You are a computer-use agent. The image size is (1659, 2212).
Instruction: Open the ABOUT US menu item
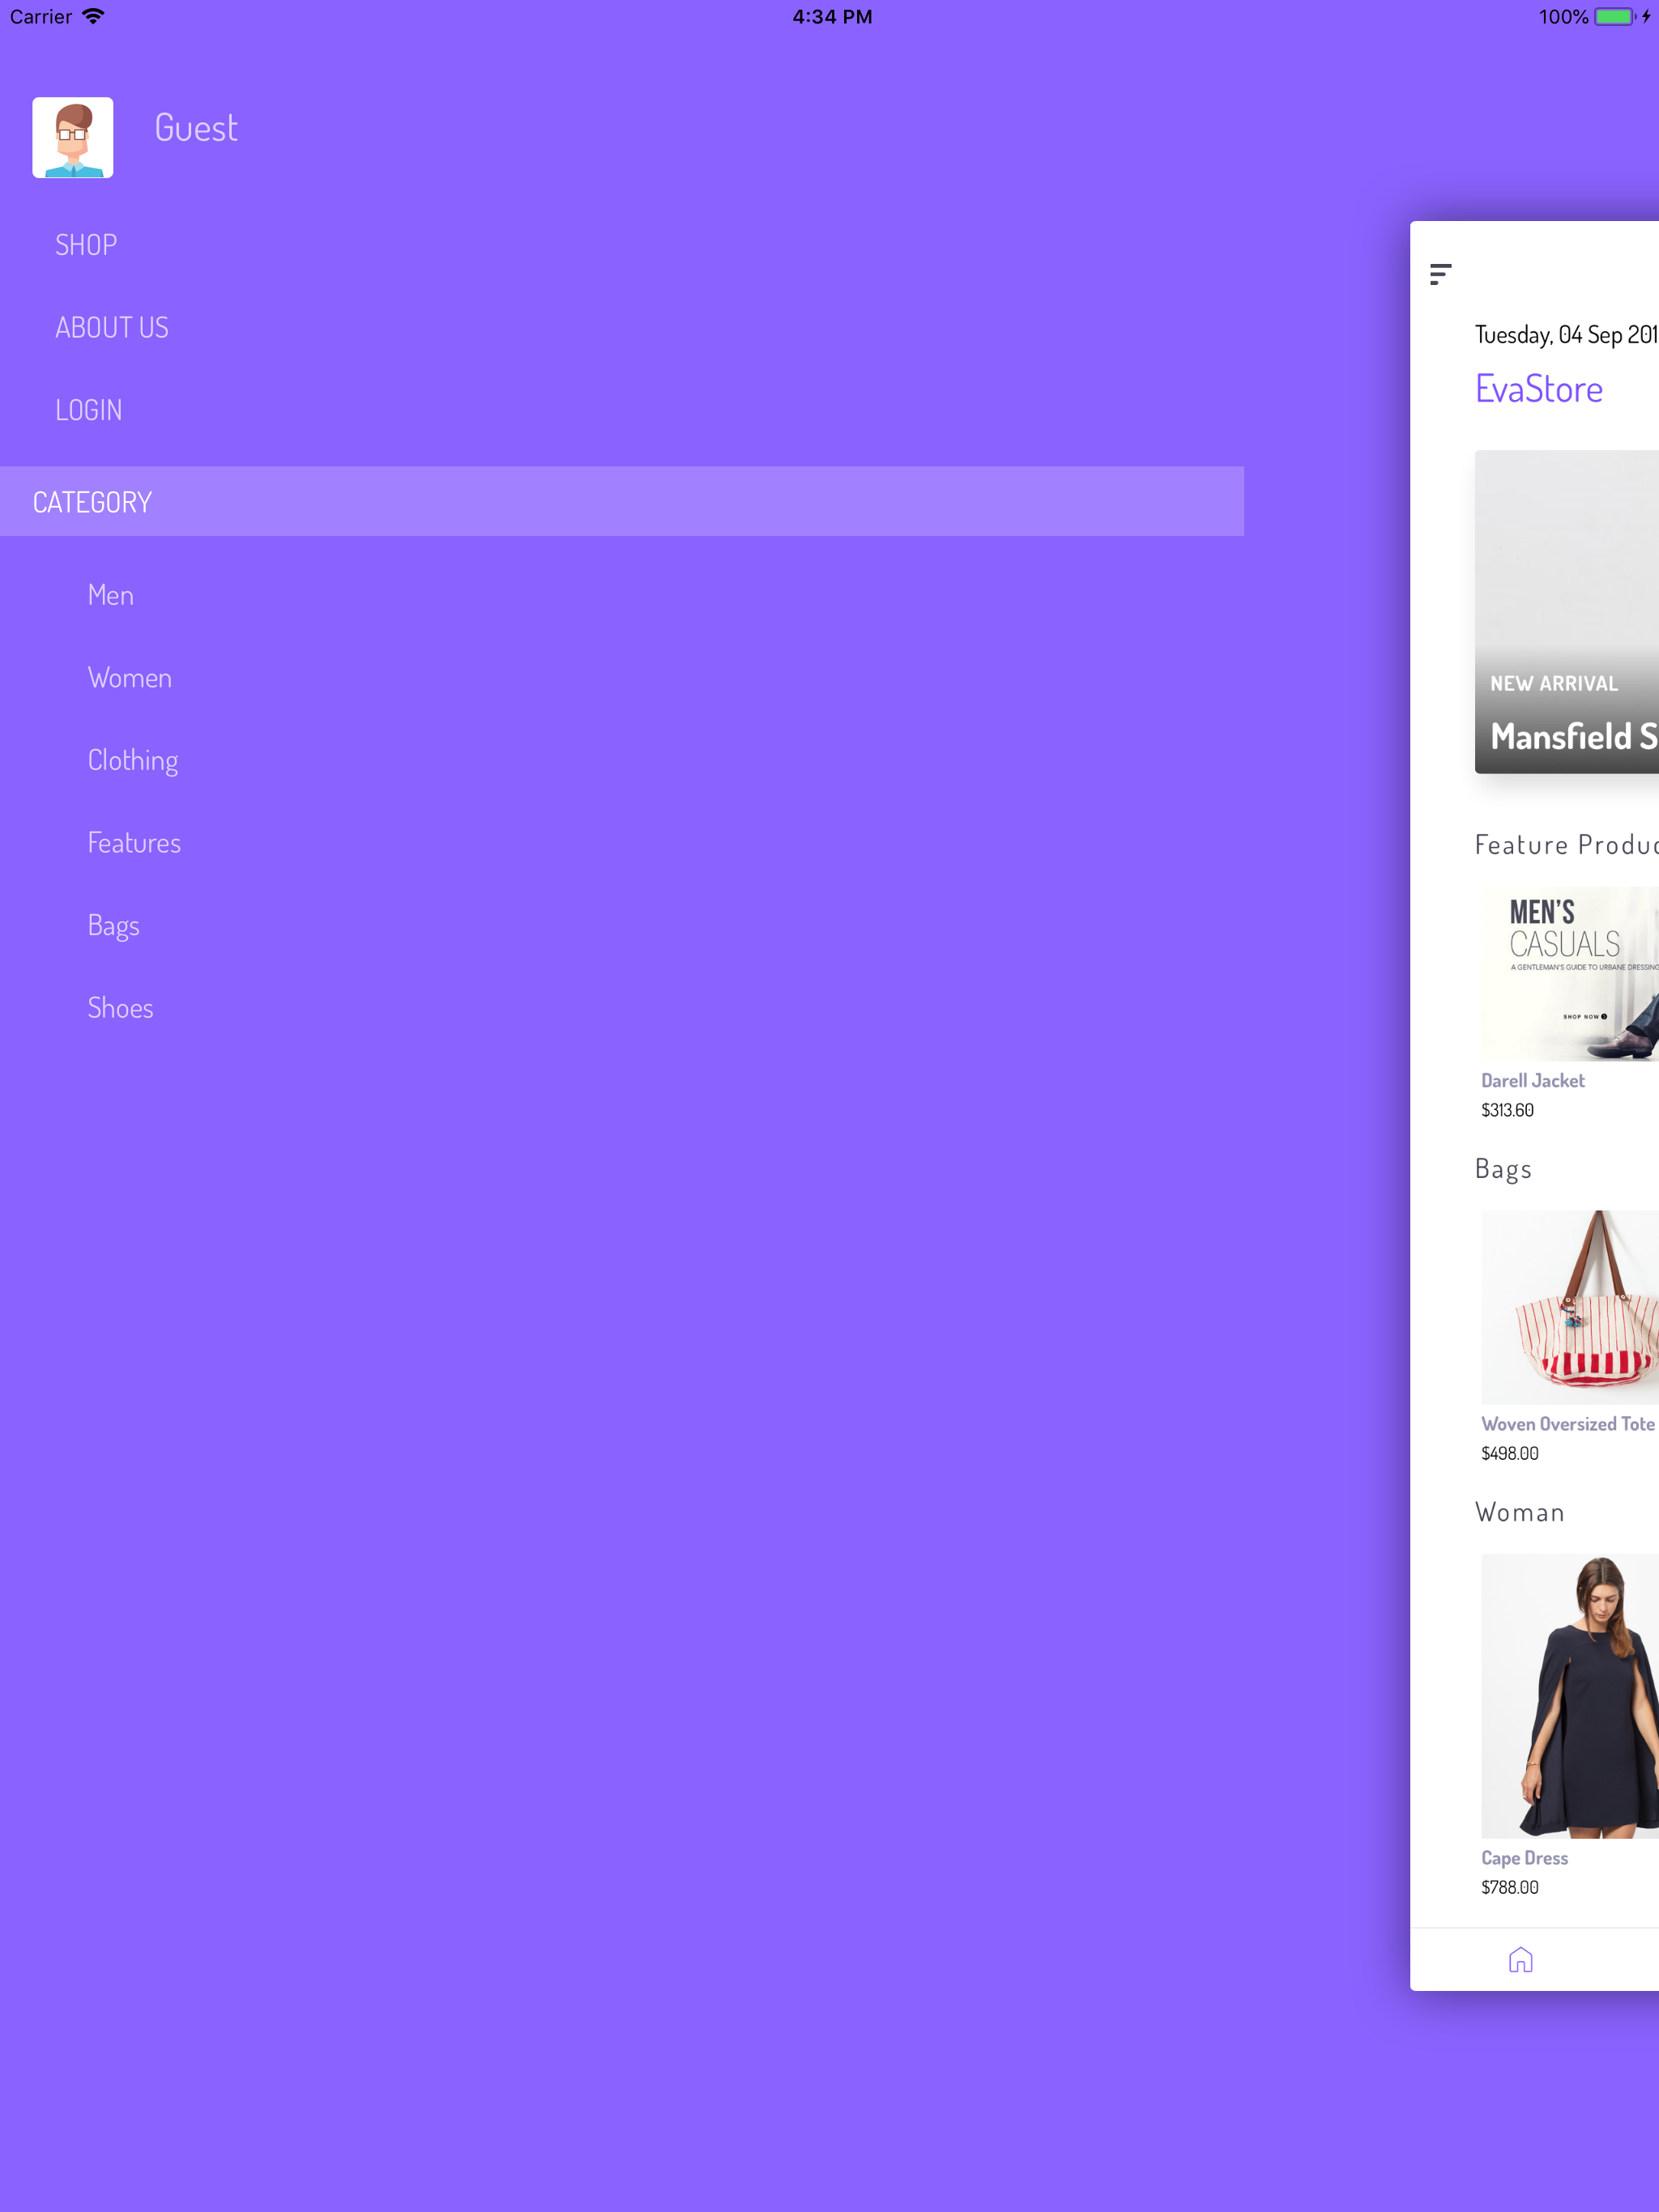click(x=112, y=327)
